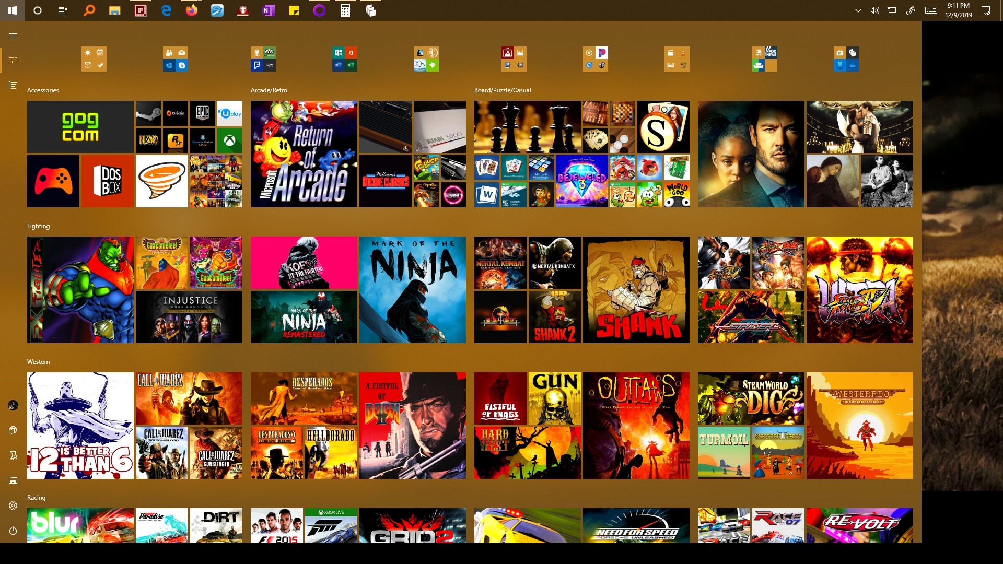Click the Bejeweled 3 tile

point(581,181)
